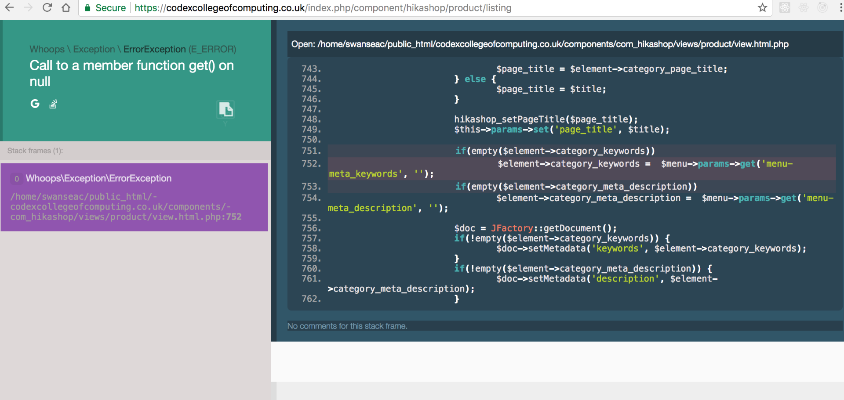Open the circular orbit extension icon
Image resolution: width=844 pixels, height=400 pixels.
(x=822, y=7)
